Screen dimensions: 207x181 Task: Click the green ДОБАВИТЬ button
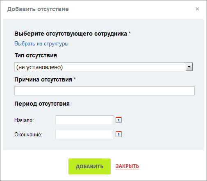point(89,166)
